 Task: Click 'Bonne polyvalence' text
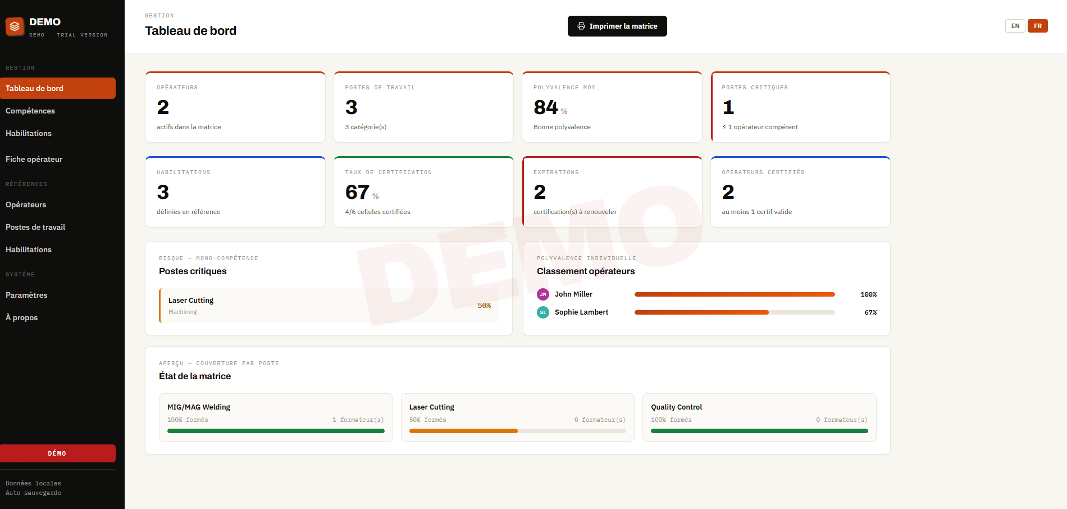[562, 127]
